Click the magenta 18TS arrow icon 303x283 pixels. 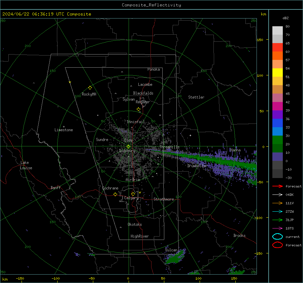pos(277,228)
